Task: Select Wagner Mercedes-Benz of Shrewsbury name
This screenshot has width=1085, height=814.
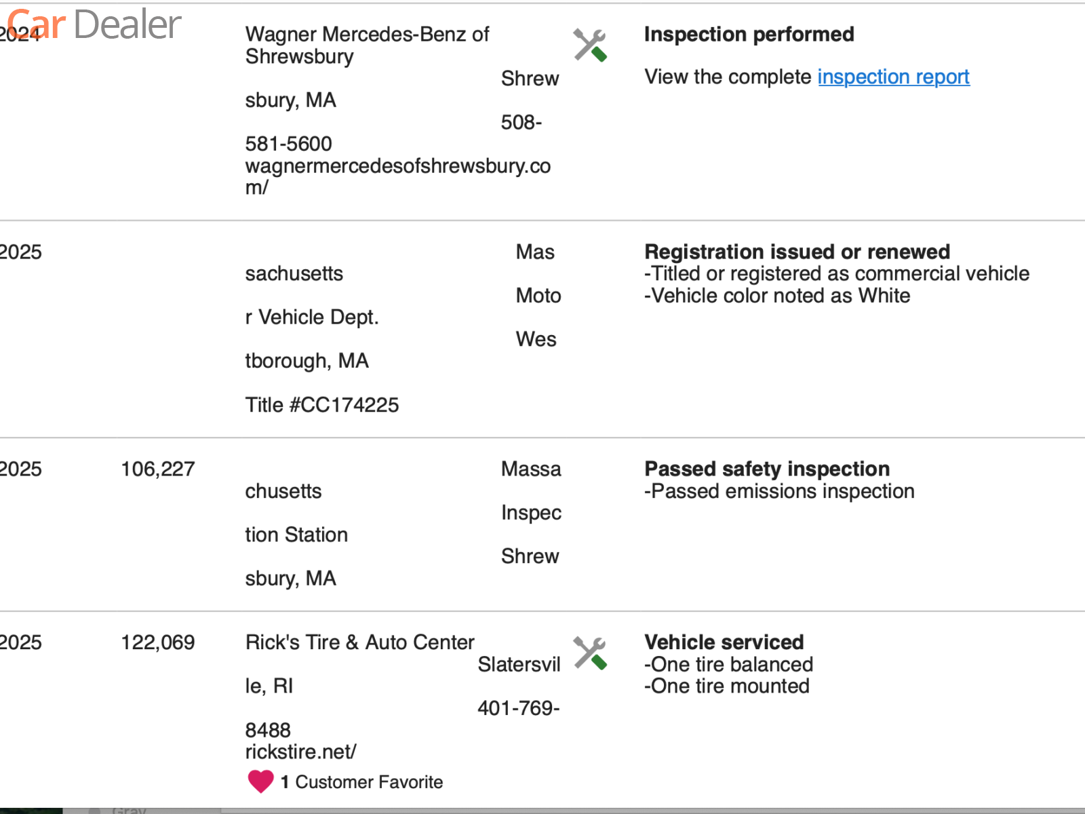Action: (x=367, y=45)
